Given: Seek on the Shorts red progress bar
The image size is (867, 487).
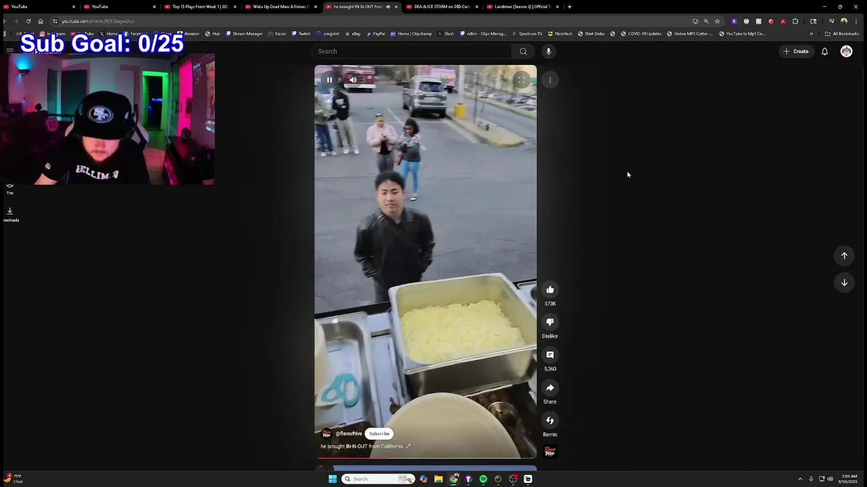Looking at the screenshot, I should (x=425, y=458).
